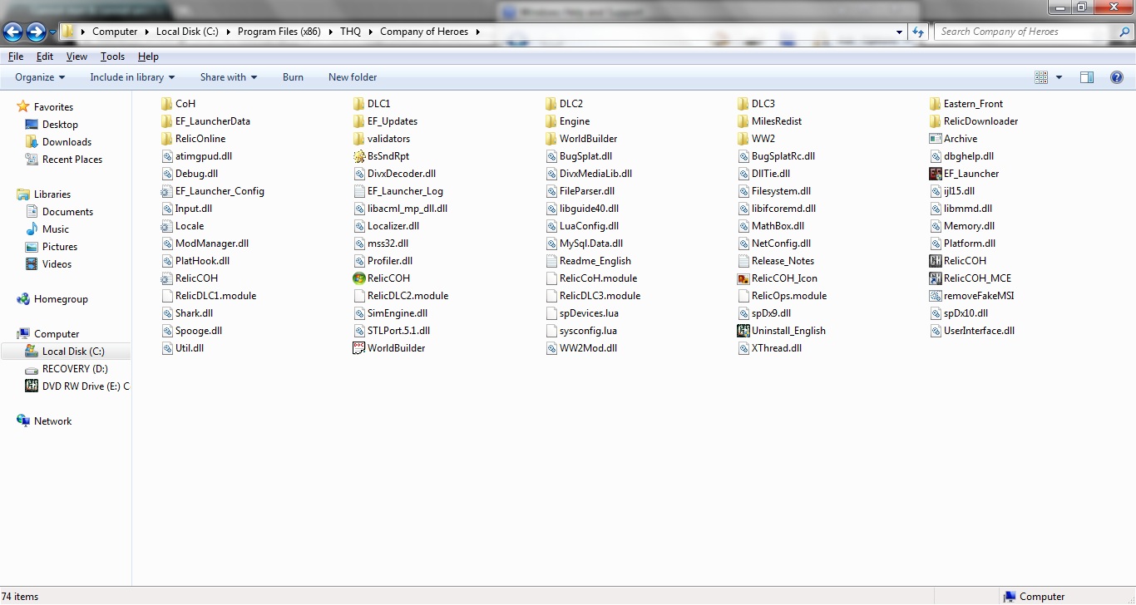
Task: Navigate to THQ in the address breadcrumb
Action: [x=350, y=32]
